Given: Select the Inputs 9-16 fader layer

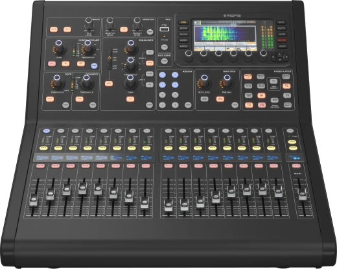Looking at the screenshot, I should click(x=261, y=76).
